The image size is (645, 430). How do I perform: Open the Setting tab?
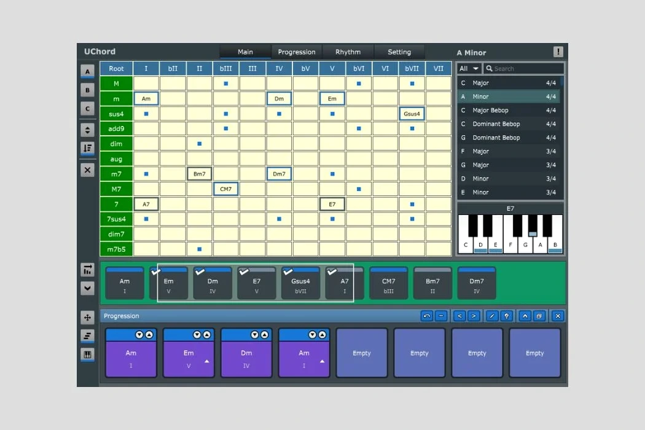(x=399, y=52)
